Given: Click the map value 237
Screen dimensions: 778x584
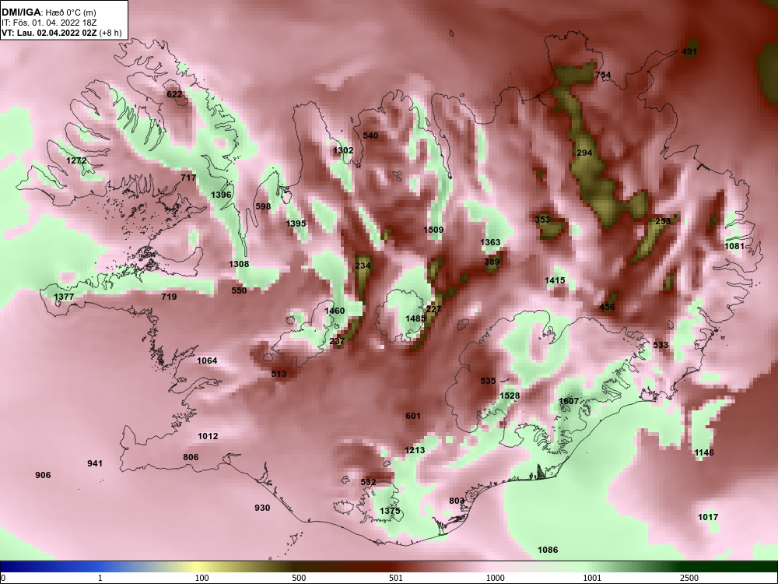Looking at the screenshot, I should pyautogui.click(x=337, y=342).
